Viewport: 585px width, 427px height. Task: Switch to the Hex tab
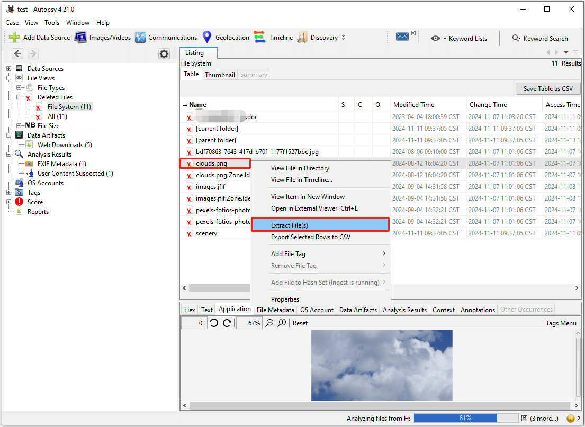[x=190, y=310]
